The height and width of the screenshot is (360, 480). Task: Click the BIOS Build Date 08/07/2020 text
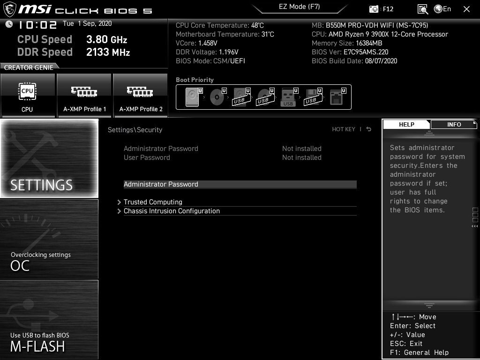354,61
